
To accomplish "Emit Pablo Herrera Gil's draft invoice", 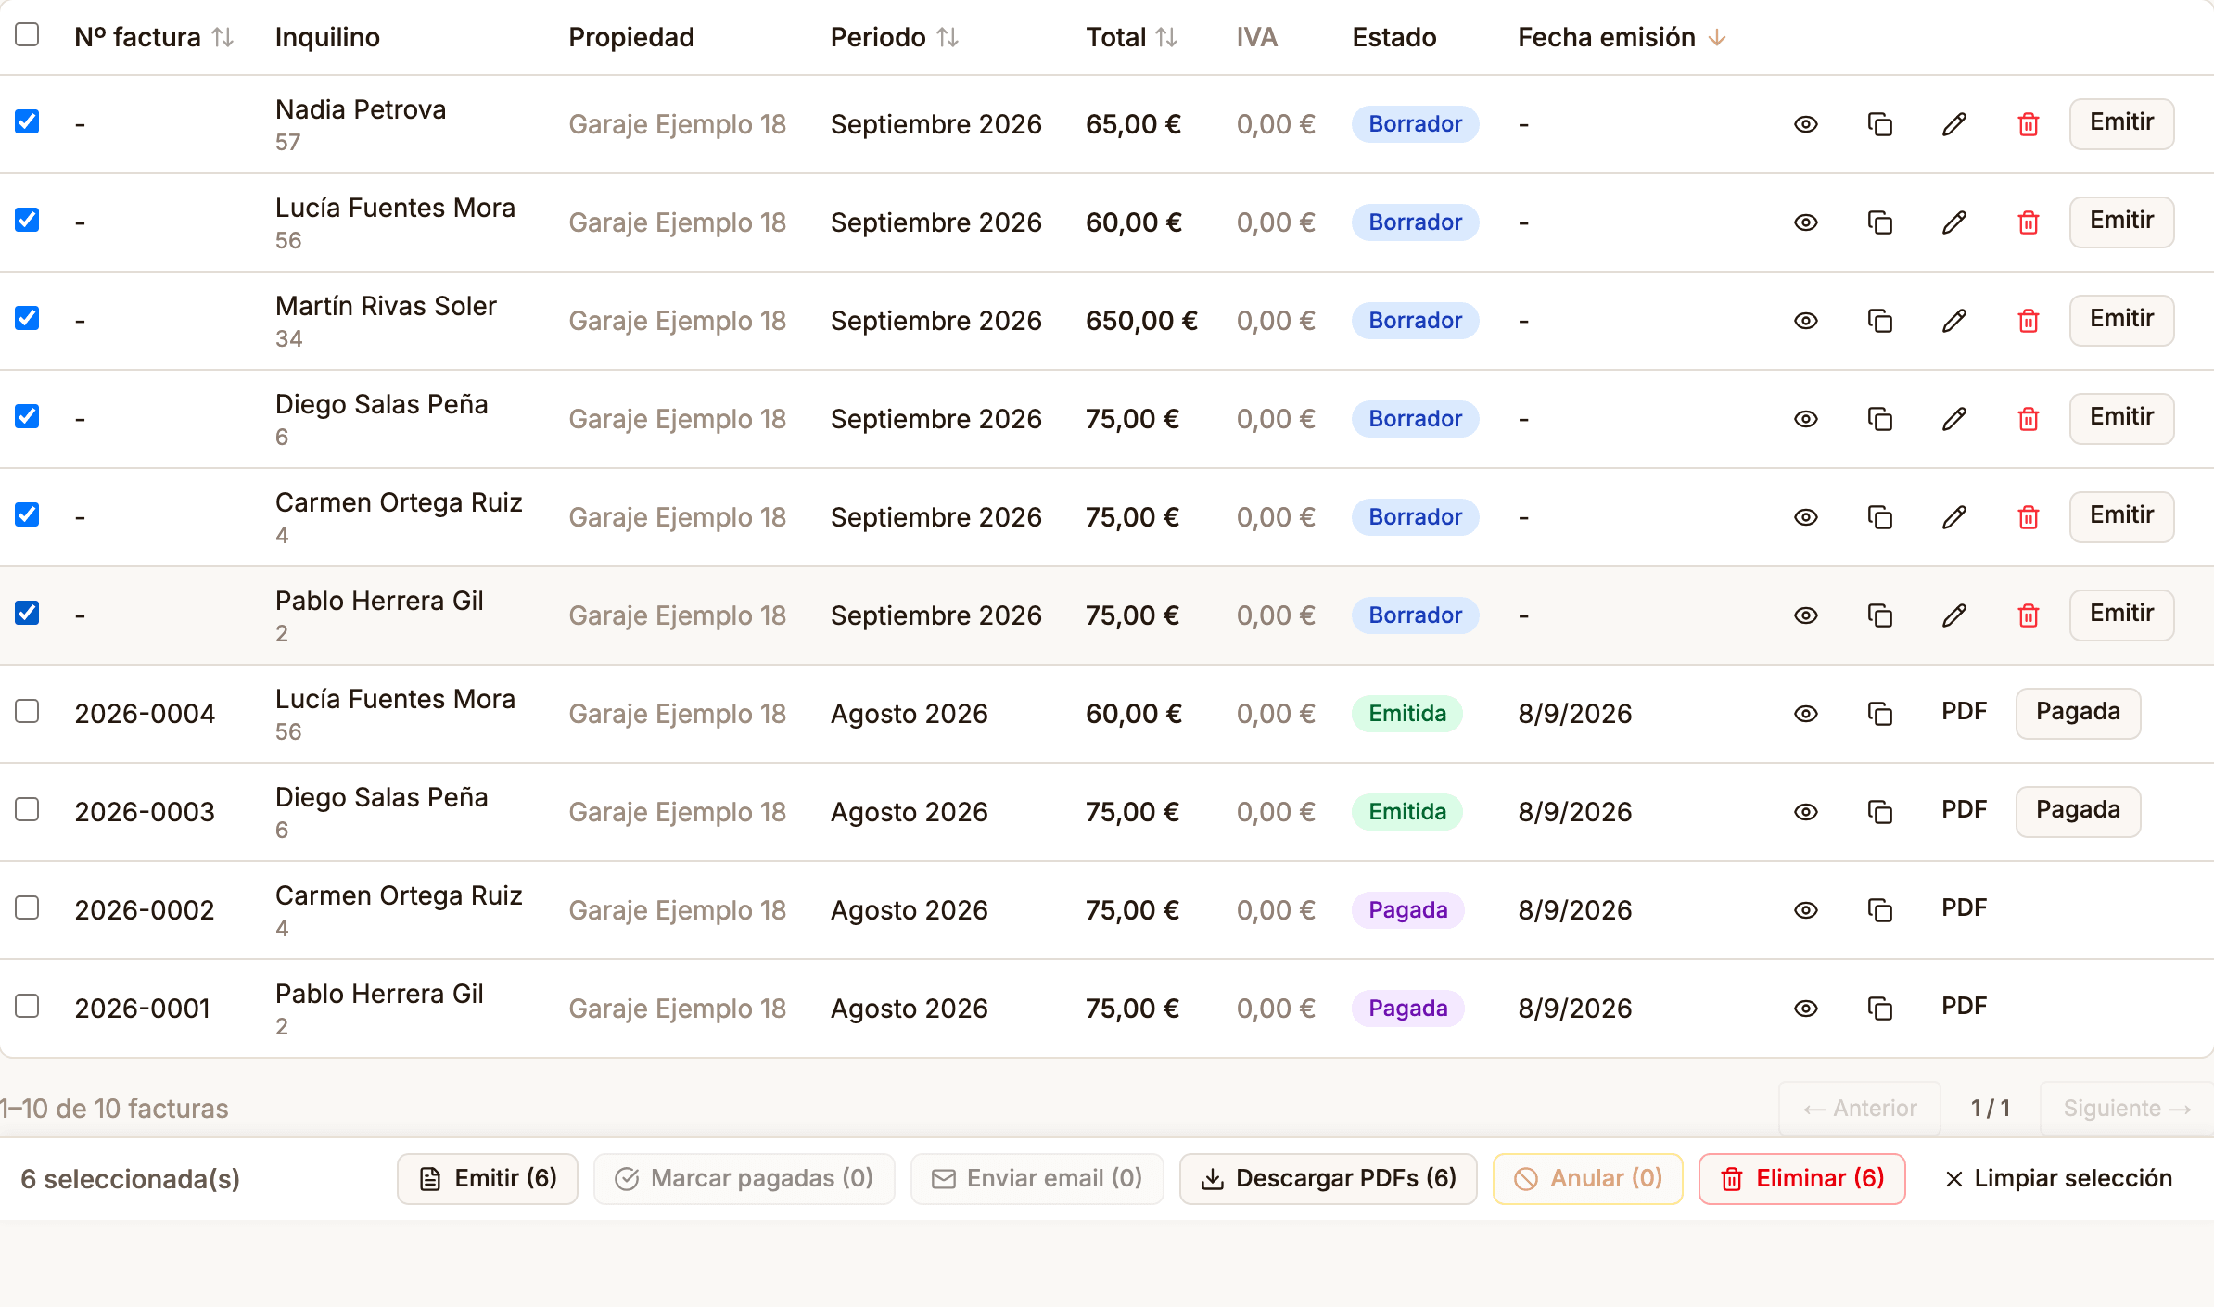I will click(2121, 615).
